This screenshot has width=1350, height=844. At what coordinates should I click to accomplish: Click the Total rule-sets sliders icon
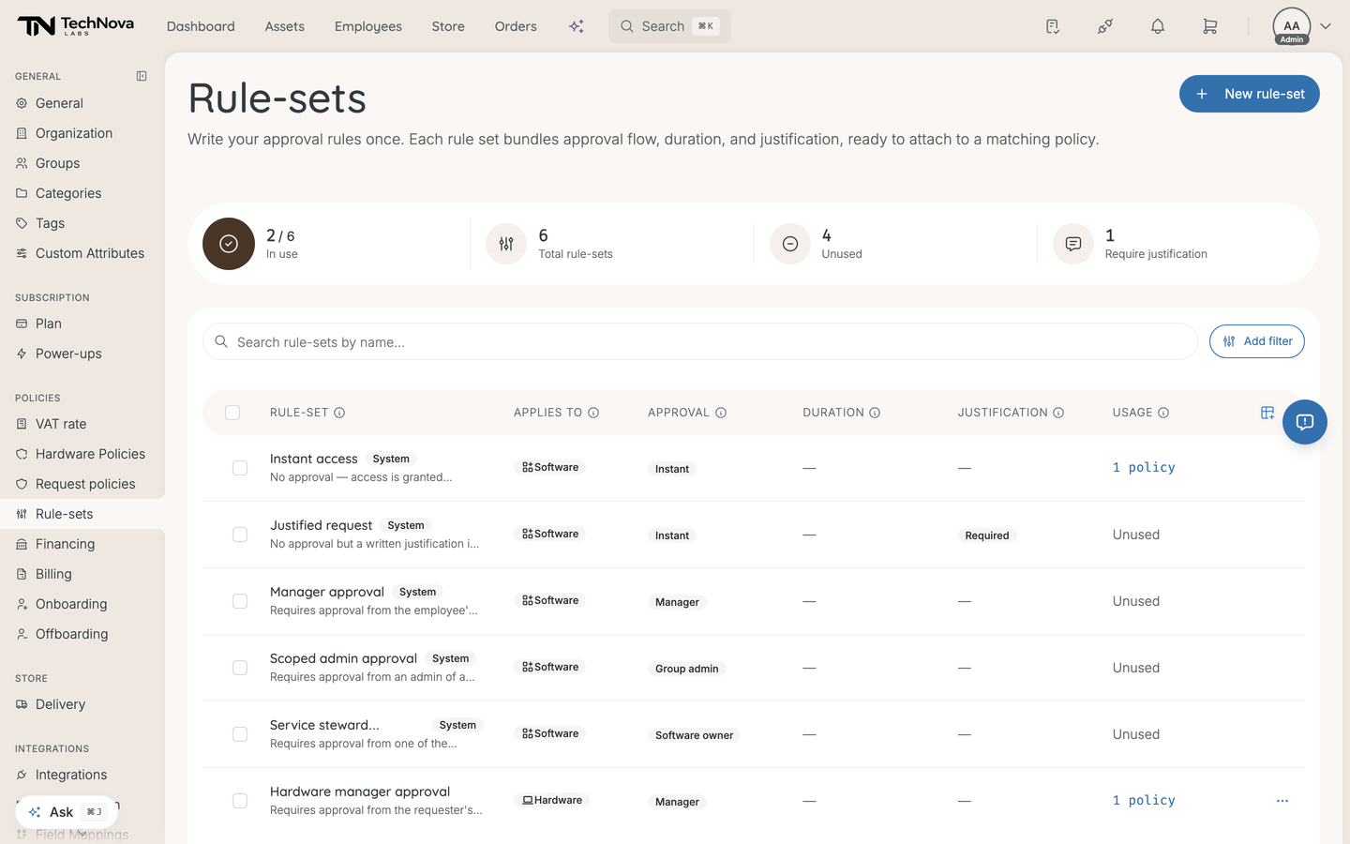point(506,244)
